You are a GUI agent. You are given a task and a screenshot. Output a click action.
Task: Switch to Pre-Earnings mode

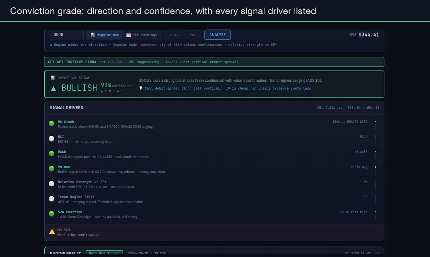(142, 35)
